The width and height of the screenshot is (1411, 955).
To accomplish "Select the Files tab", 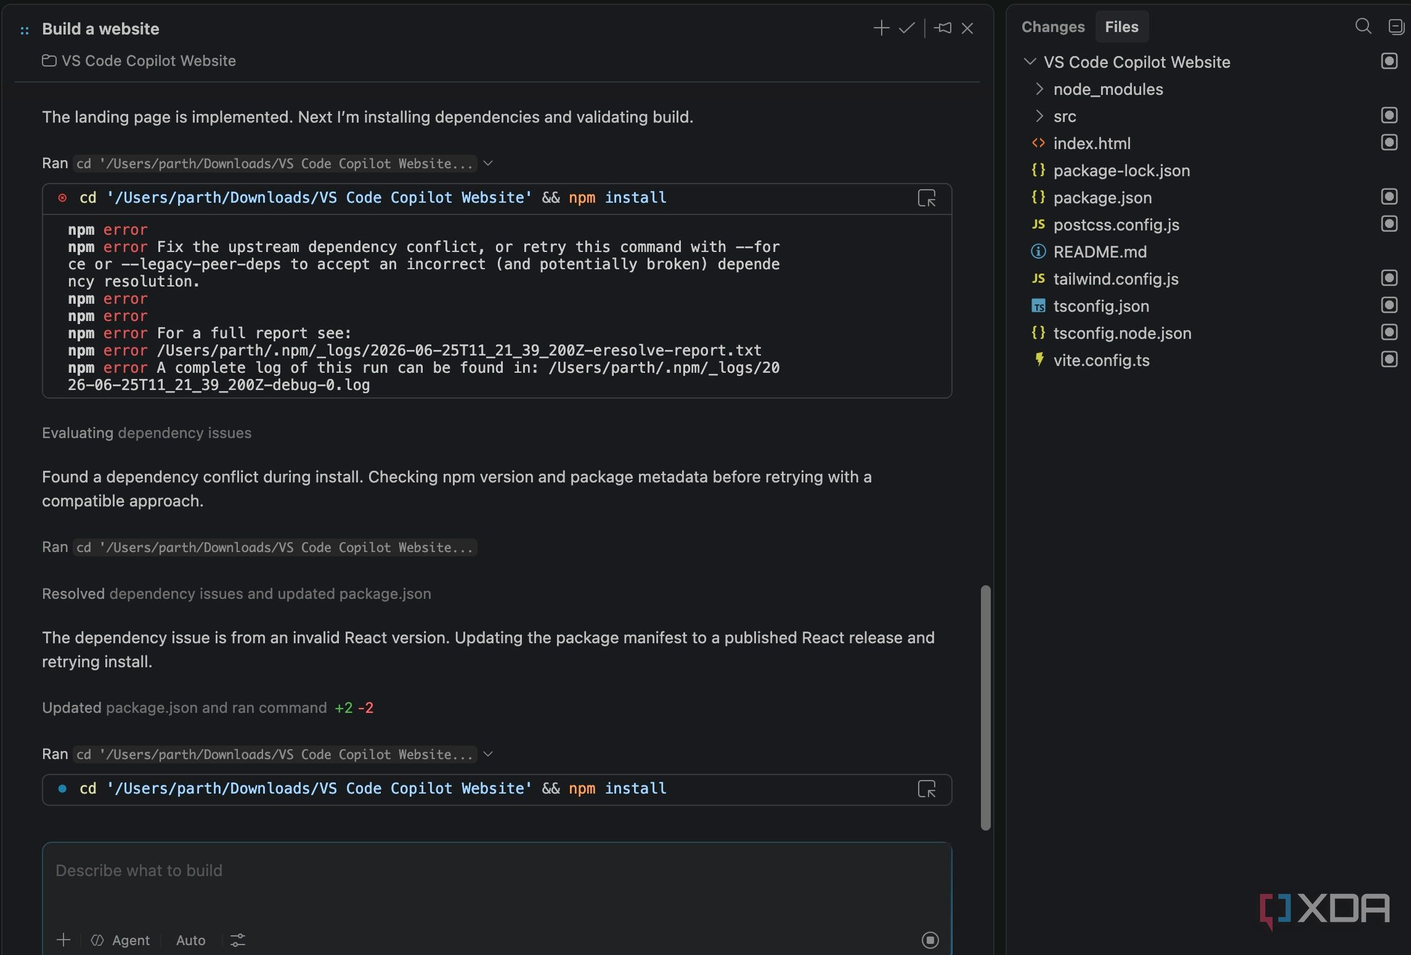I will coord(1121,26).
